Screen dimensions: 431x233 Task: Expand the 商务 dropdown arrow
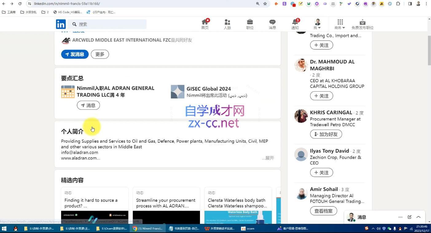coord(343,27)
